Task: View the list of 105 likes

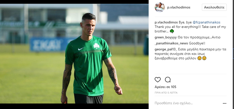Action: coord(165,87)
